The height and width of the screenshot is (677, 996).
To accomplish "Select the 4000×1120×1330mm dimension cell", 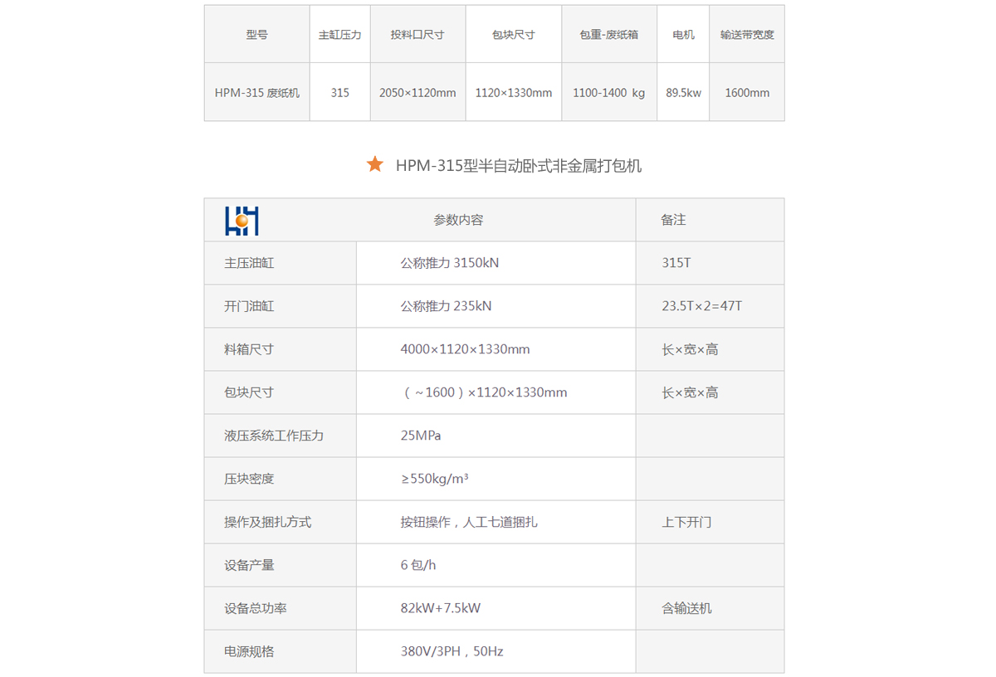I will click(465, 349).
